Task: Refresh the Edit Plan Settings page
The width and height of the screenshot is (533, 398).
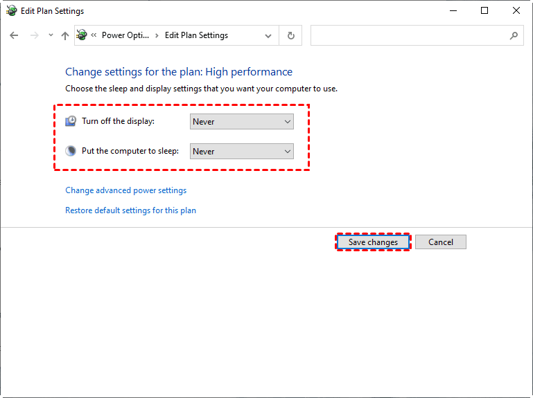Action: 290,35
